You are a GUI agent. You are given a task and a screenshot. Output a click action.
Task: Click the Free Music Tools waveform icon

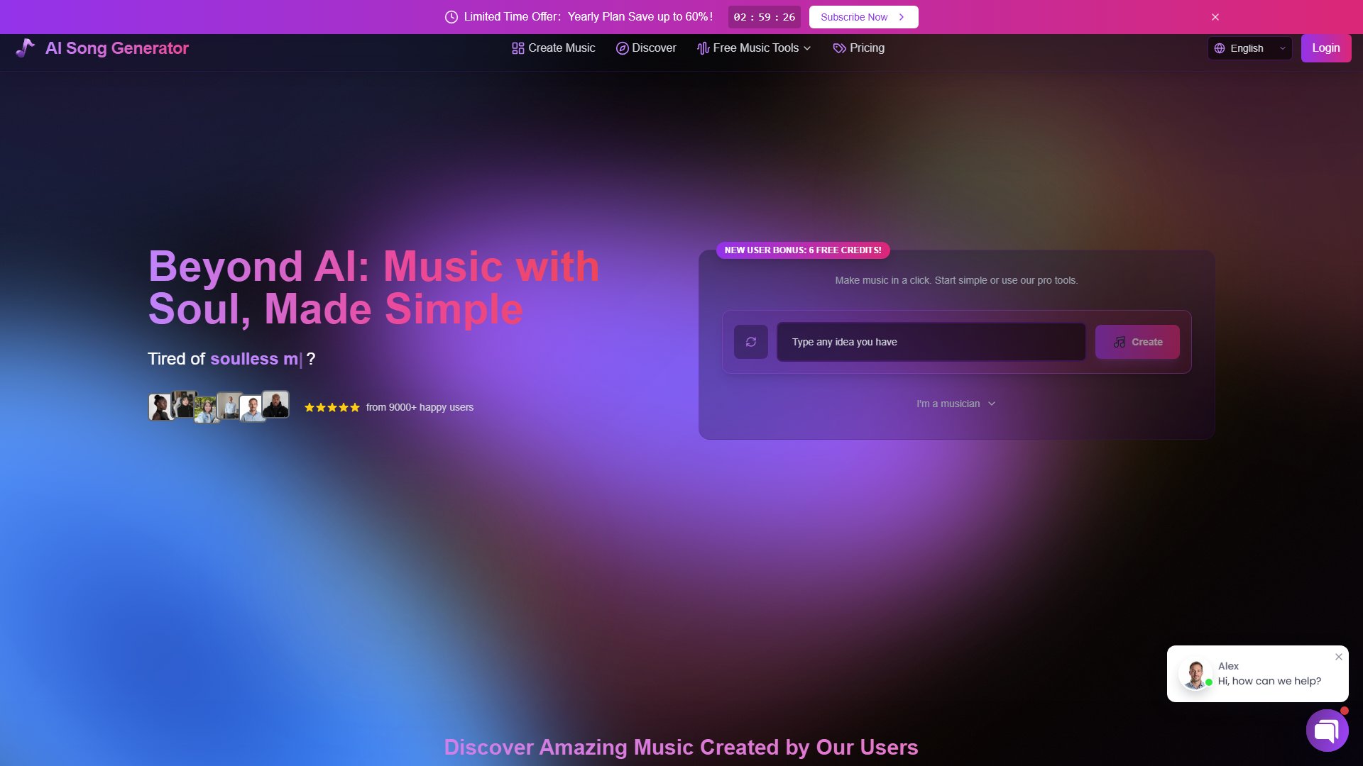click(x=703, y=48)
